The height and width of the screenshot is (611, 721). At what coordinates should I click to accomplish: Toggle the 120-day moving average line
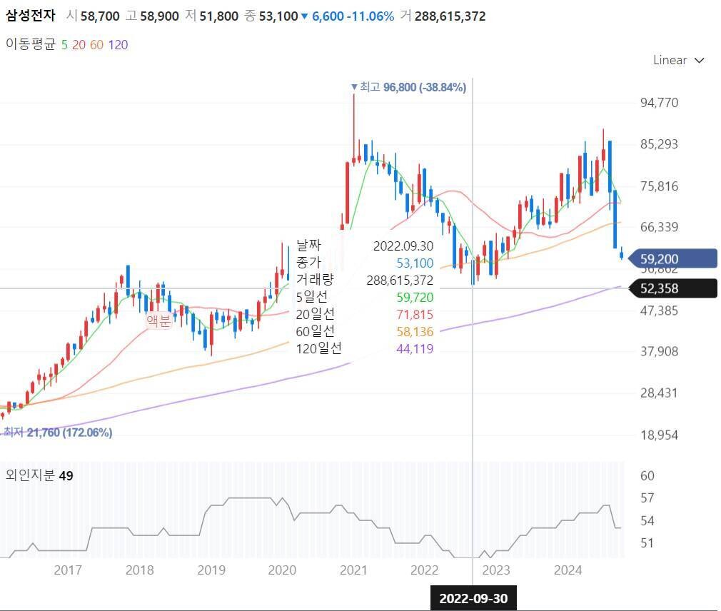pyautogui.click(x=118, y=45)
